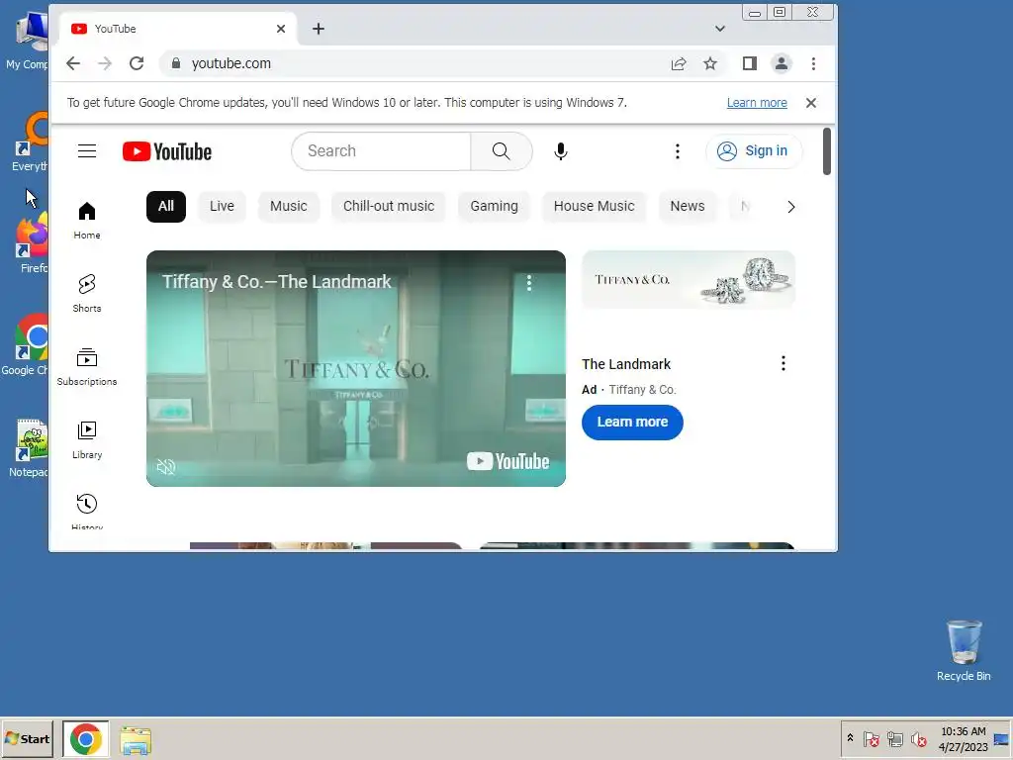
Task: Reload the YouTube page
Action: (x=137, y=63)
